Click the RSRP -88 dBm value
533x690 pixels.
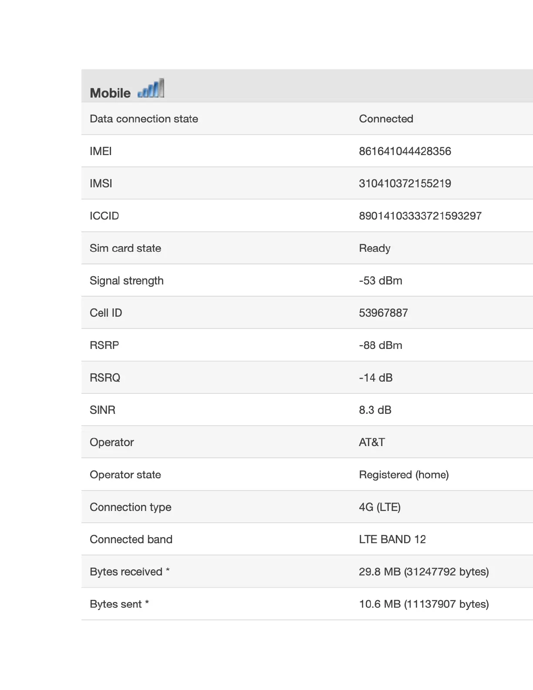pyautogui.click(x=381, y=345)
